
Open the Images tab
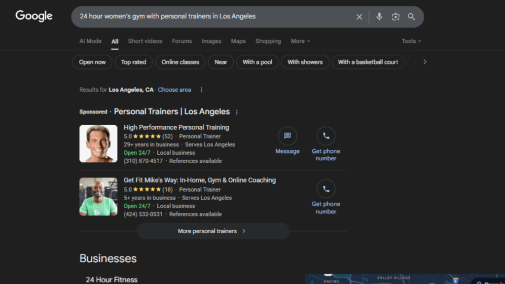click(211, 41)
